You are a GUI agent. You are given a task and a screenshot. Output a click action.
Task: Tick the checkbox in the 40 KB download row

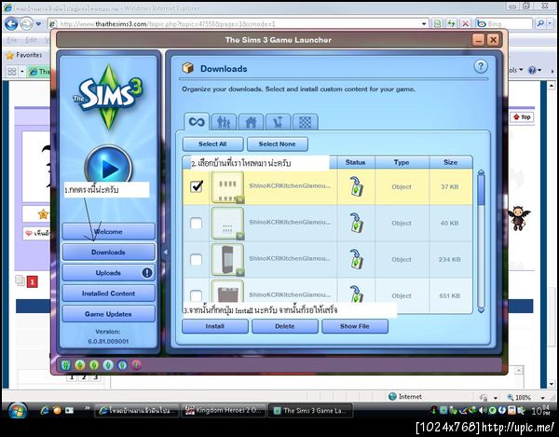click(196, 223)
